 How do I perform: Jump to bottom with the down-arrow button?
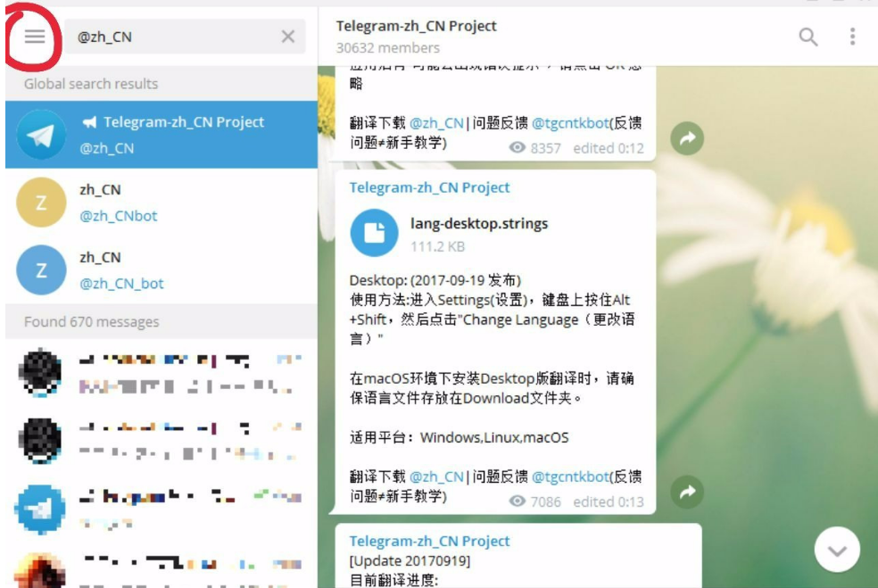(837, 550)
